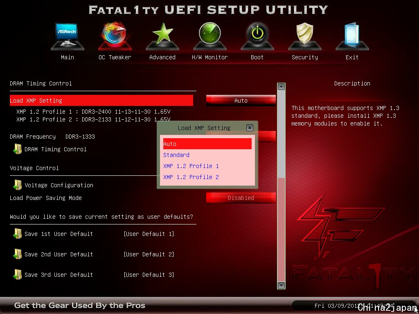The image size is (419, 314).
Task: Select XMP 1.2 Profile 1 in popup list
Action: pos(207,166)
